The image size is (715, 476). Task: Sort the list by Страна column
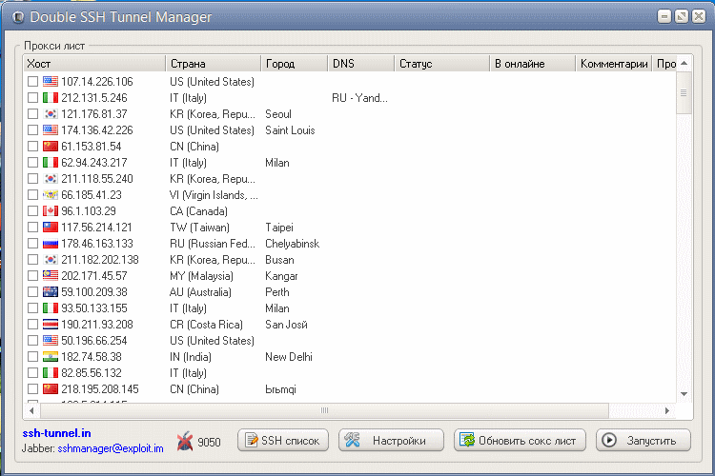click(x=212, y=64)
